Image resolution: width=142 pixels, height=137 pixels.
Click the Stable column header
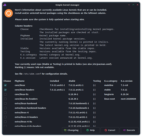pyautogui.click(x=72, y=81)
